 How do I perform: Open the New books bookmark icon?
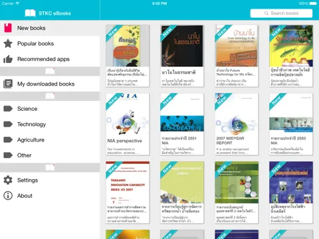(8, 28)
